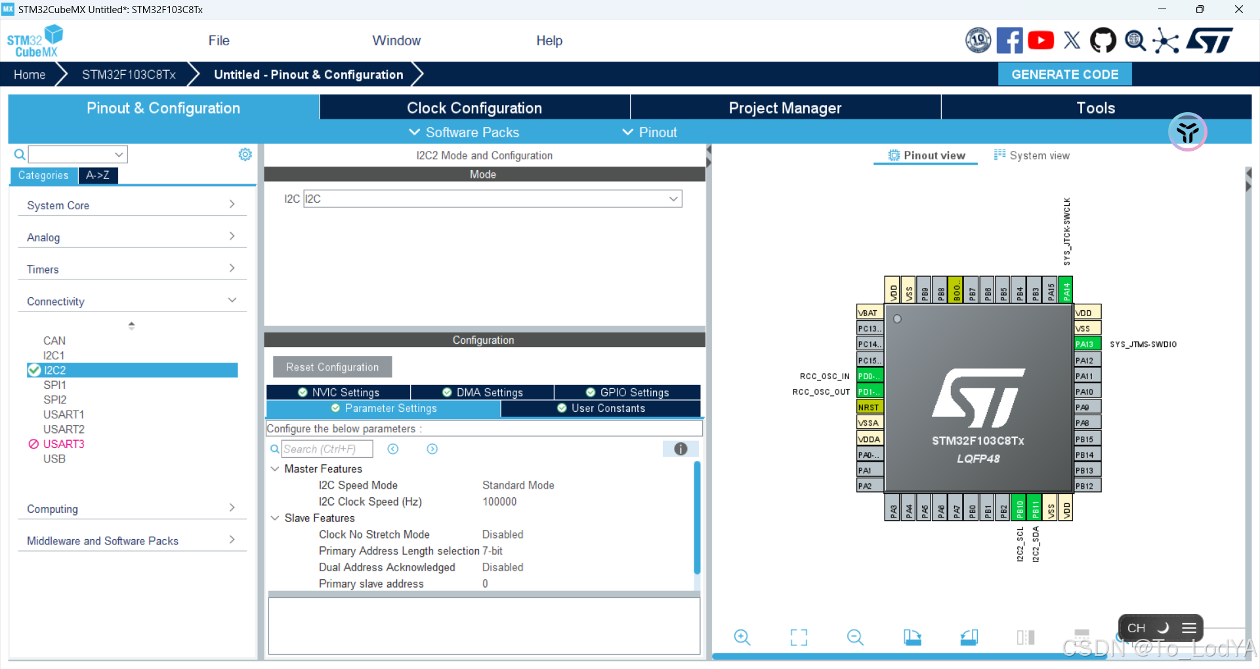Switch to System view
This screenshot has width=1260, height=669.
1032,155
